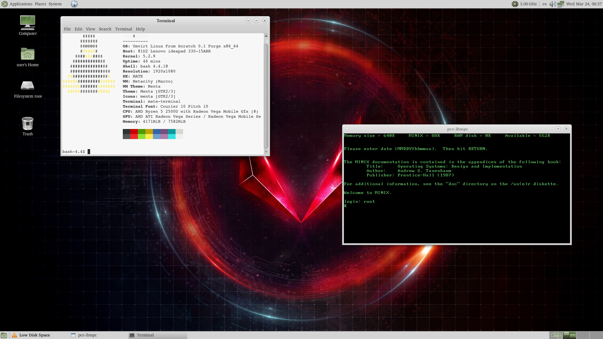Launch the web browser globe icon
Image resolution: width=603 pixels, height=339 pixels.
click(x=74, y=4)
